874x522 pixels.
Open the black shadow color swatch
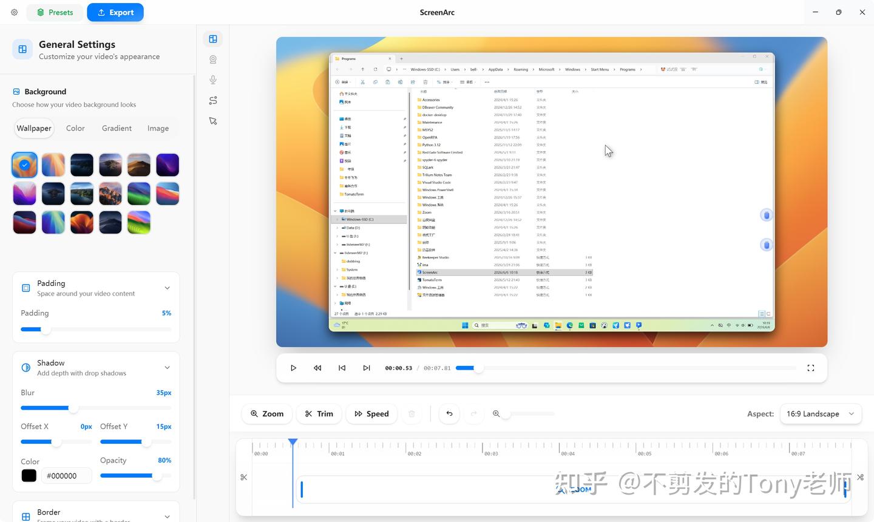point(29,476)
